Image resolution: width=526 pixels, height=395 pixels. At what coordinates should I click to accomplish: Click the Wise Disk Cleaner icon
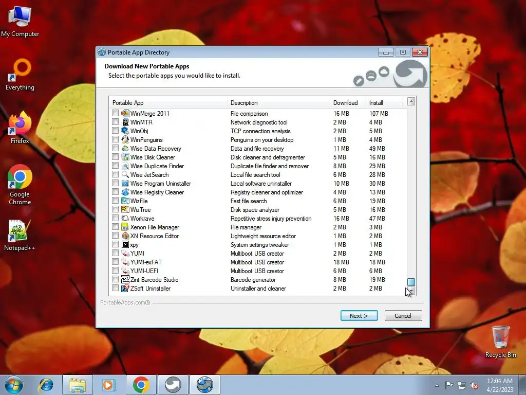click(x=125, y=157)
